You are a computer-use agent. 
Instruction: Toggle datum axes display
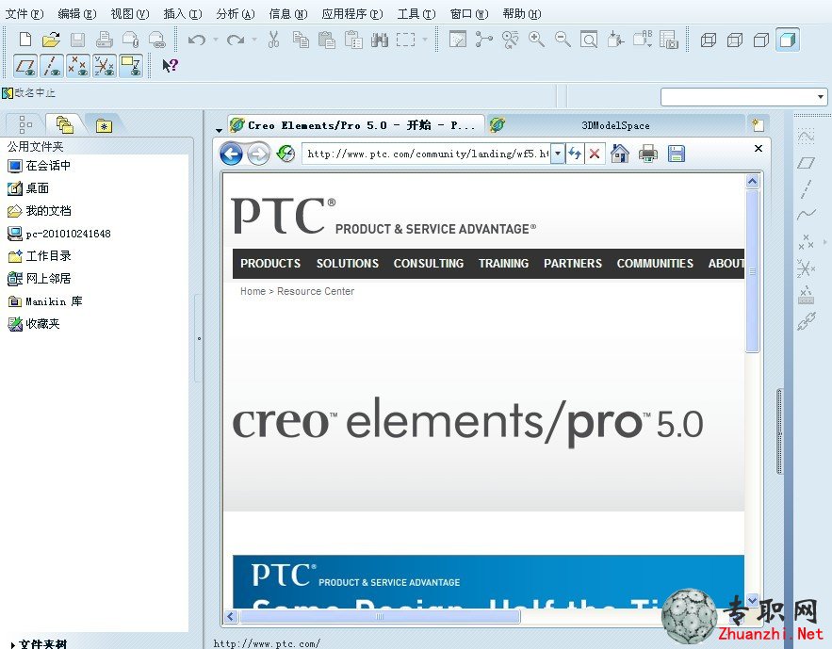point(52,66)
